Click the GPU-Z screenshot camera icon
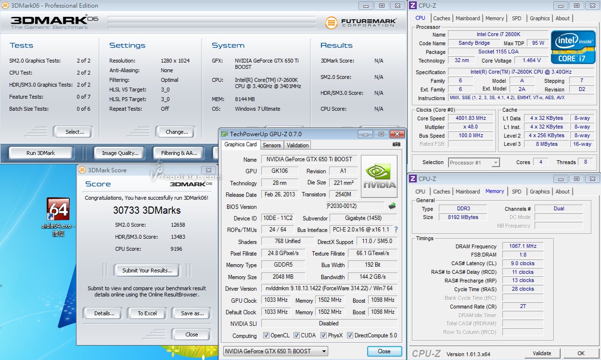Viewport: 601px width, 360px height. (x=396, y=144)
